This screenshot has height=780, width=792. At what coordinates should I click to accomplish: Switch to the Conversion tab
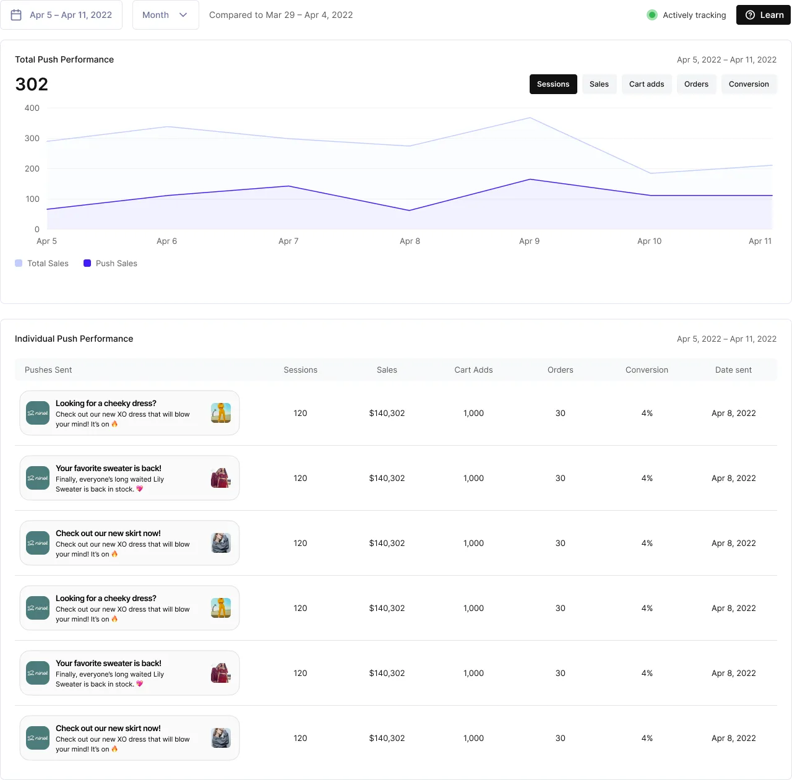coord(749,84)
